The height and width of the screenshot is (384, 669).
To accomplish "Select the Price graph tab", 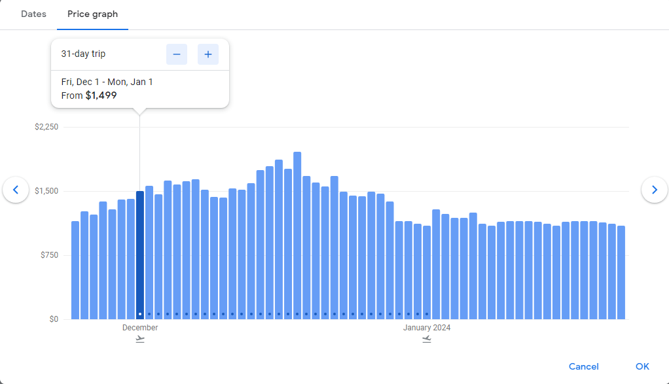I will point(92,14).
